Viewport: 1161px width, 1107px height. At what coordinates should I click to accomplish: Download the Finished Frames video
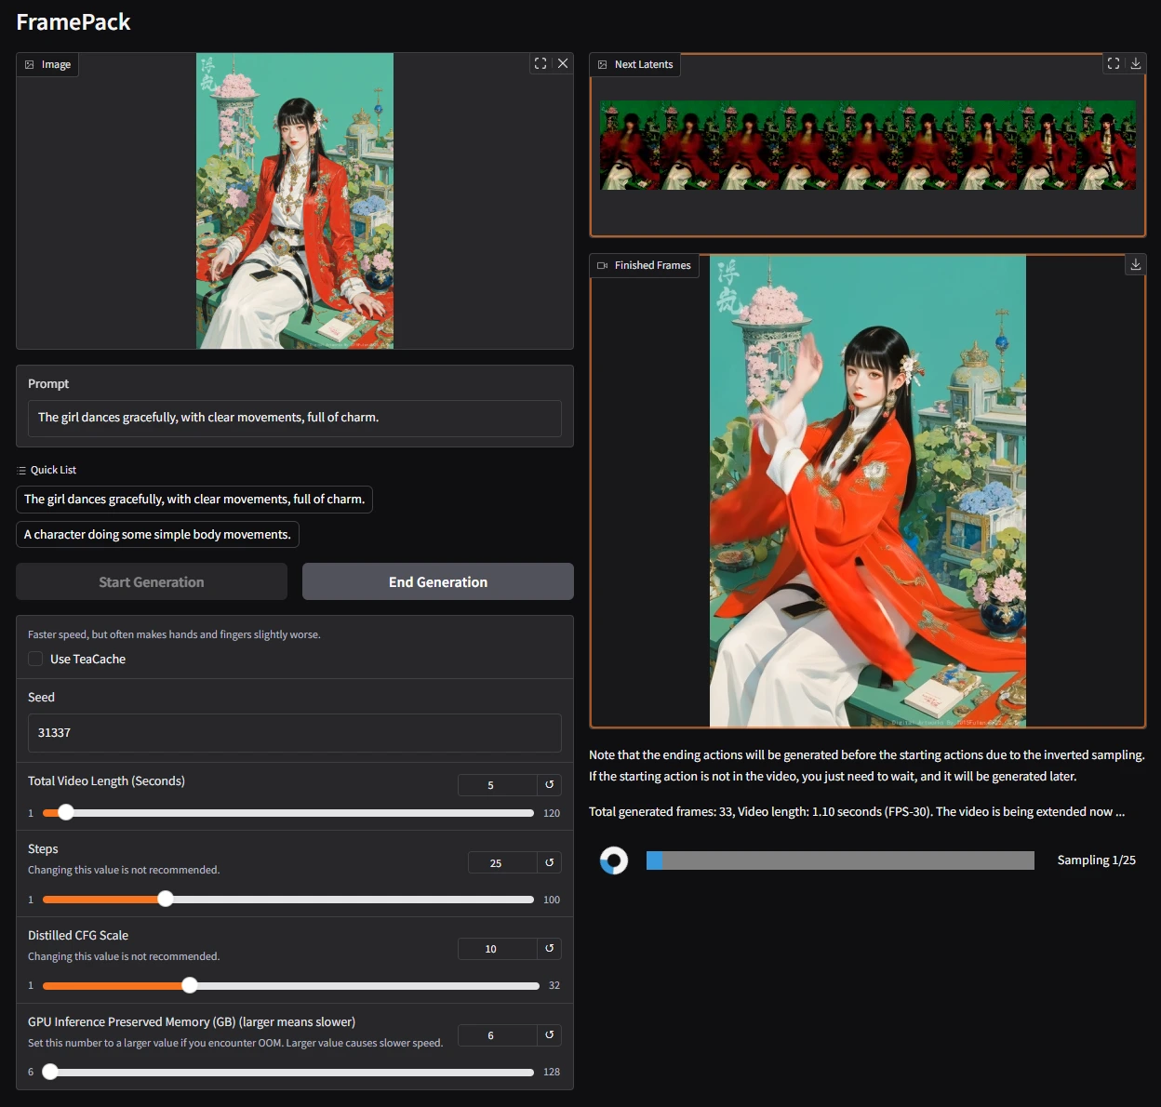click(1136, 265)
